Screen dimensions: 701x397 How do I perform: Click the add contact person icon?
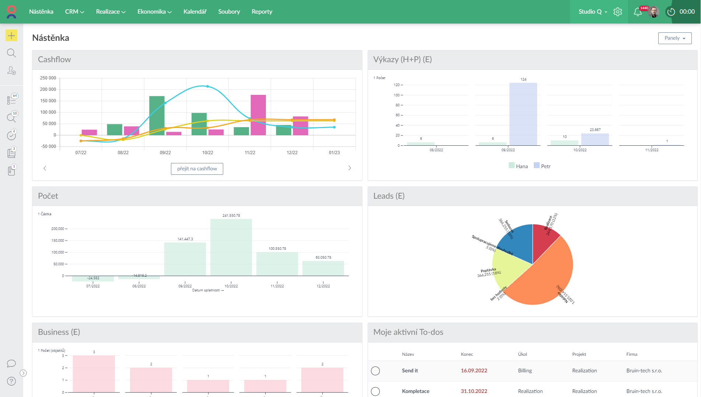pos(11,71)
